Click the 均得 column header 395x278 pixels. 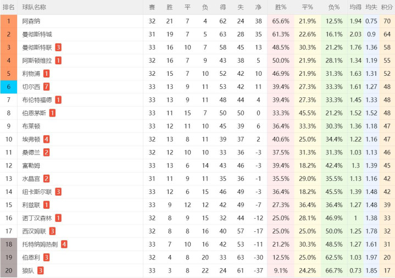click(355, 7)
